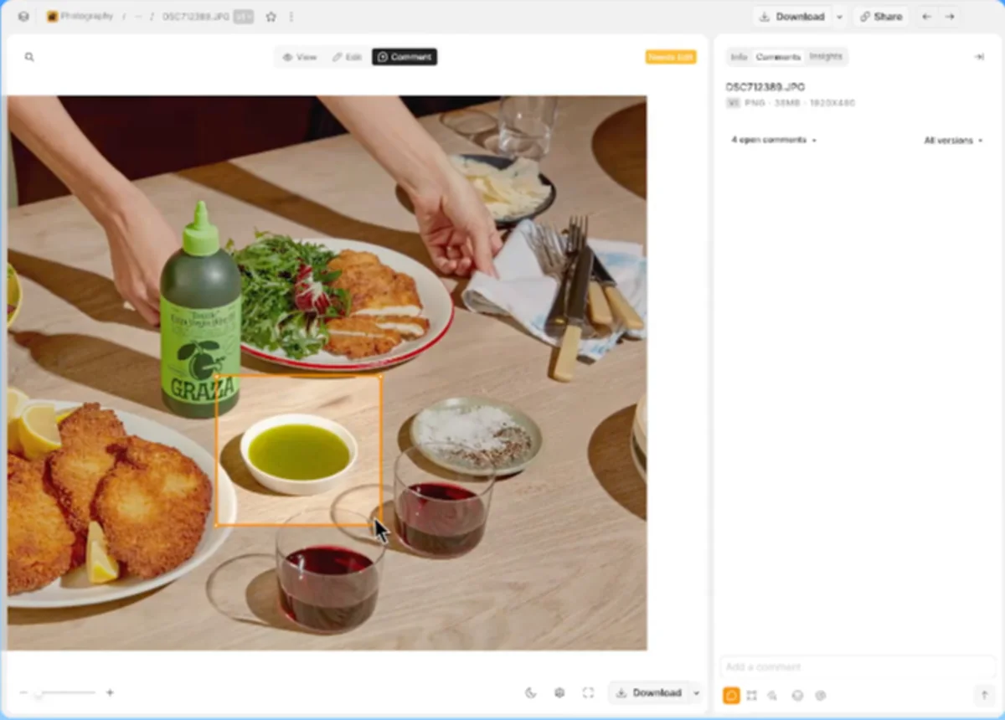Open viewer settings gear icon

click(x=559, y=692)
